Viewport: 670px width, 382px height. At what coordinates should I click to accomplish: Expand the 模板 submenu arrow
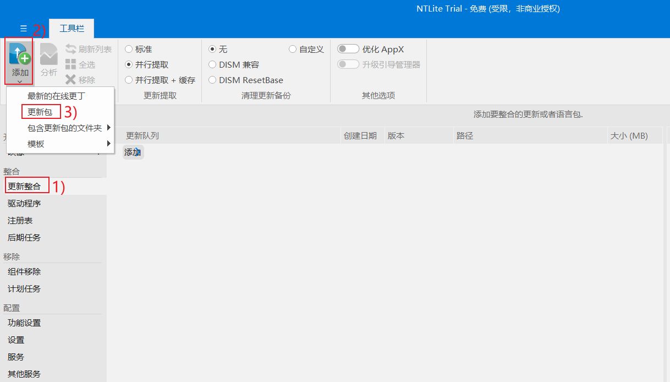[109, 144]
